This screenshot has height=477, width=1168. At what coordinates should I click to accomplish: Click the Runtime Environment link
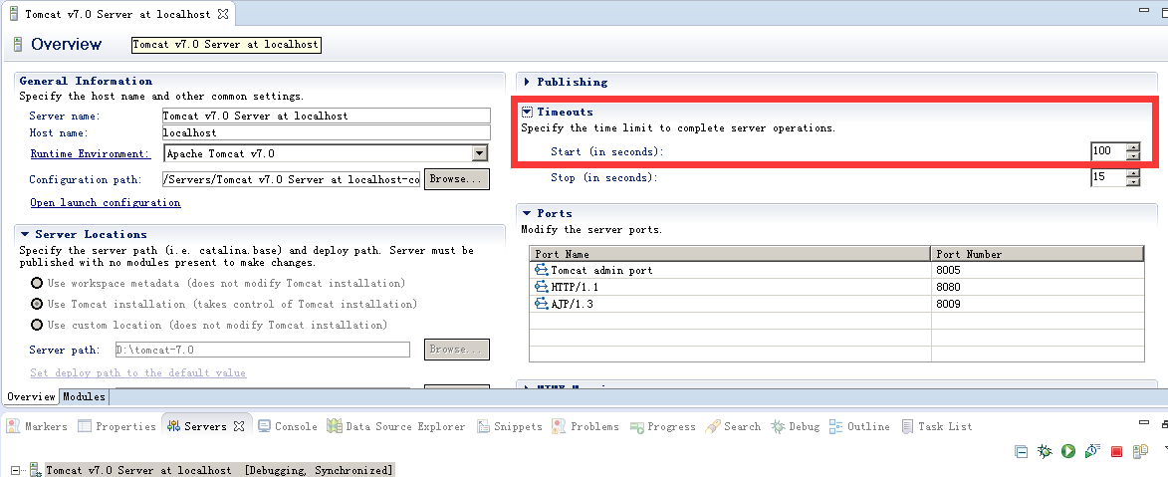click(x=91, y=153)
